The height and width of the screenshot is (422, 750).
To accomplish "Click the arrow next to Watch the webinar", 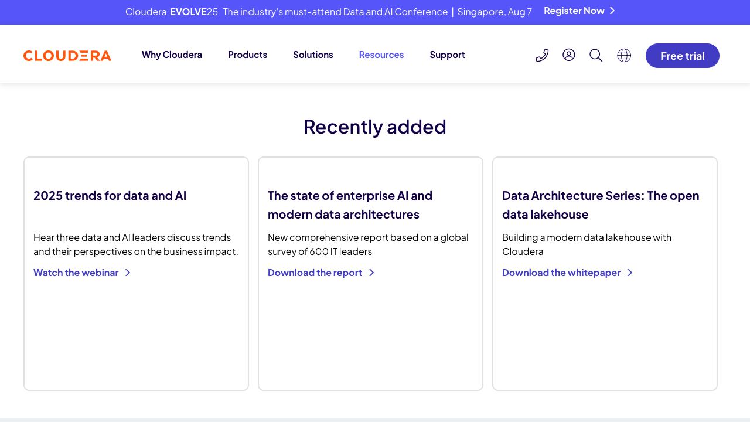I will click(128, 273).
